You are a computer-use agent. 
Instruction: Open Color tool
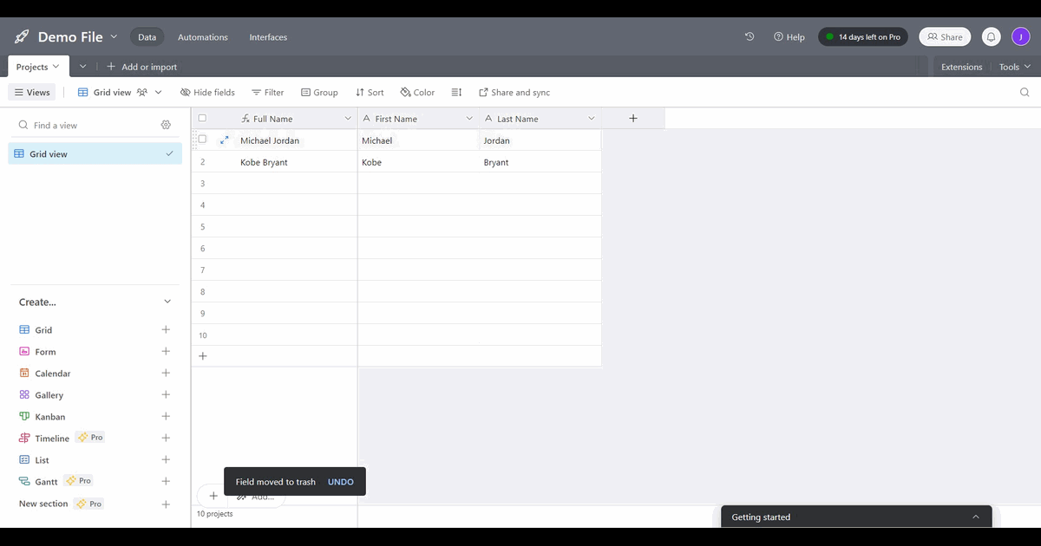(x=417, y=93)
